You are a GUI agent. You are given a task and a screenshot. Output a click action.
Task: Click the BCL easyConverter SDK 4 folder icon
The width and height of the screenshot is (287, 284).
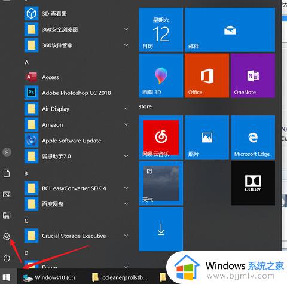(31, 188)
